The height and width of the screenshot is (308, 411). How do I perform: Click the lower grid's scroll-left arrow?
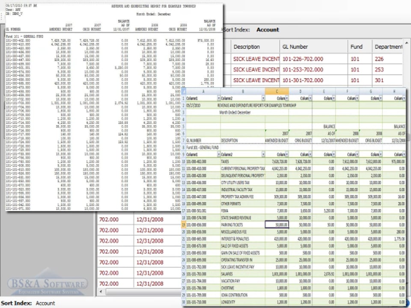click(x=101, y=291)
